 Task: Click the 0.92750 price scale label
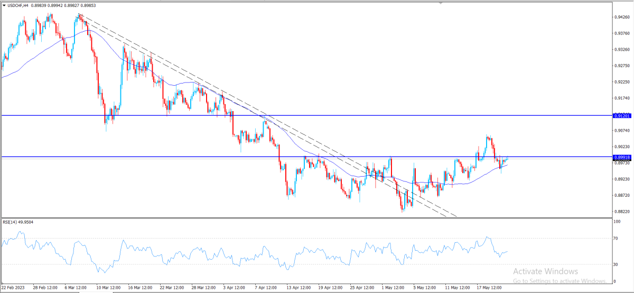(621, 66)
